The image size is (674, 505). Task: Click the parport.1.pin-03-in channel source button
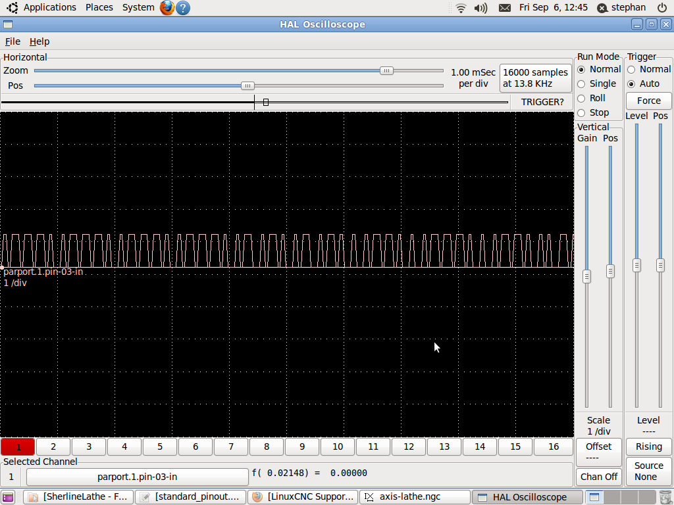(x=137, y=477)
